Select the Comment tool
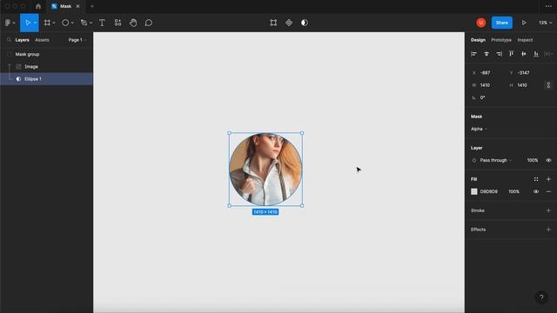 click(149, 23)
